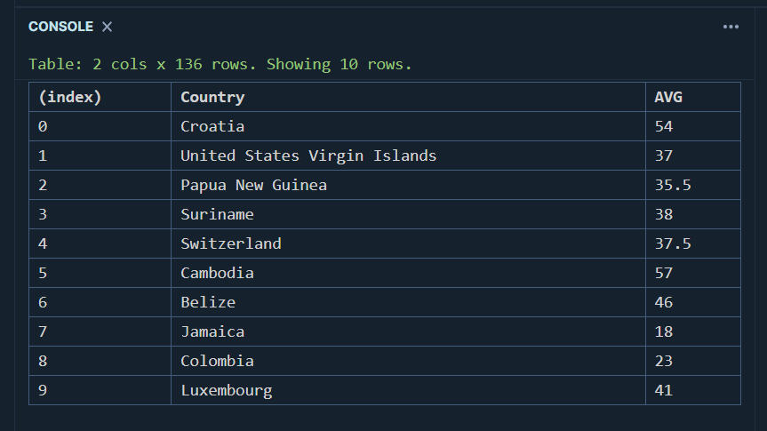Click the AVG value 37.5
Viewport: 767px width, 431px height.
coord(673,243)
